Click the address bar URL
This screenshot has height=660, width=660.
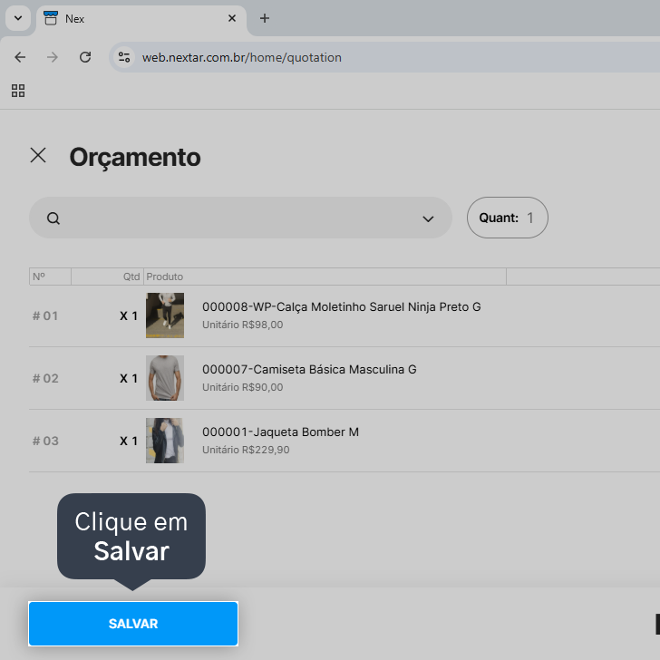click(x=241, y=57)
